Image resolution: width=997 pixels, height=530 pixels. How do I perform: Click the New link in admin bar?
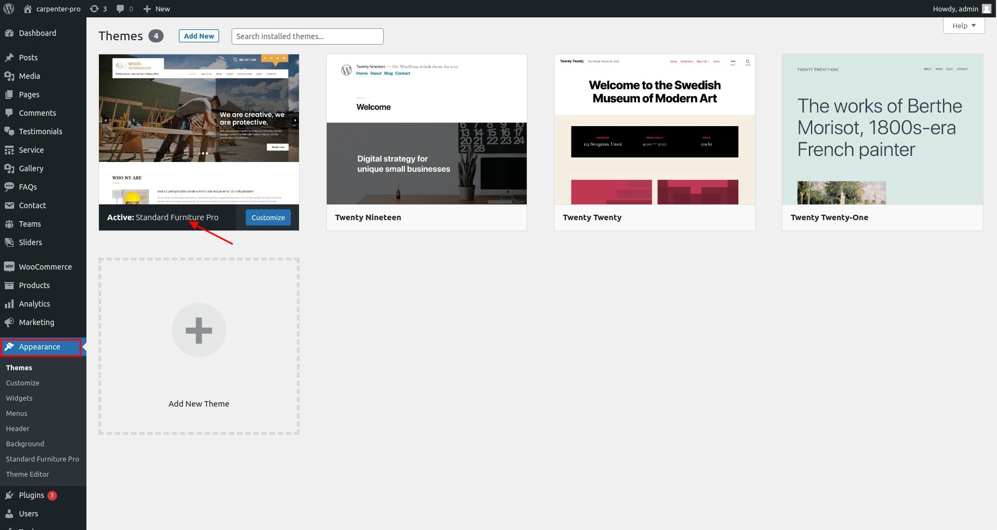pos(163,9)
